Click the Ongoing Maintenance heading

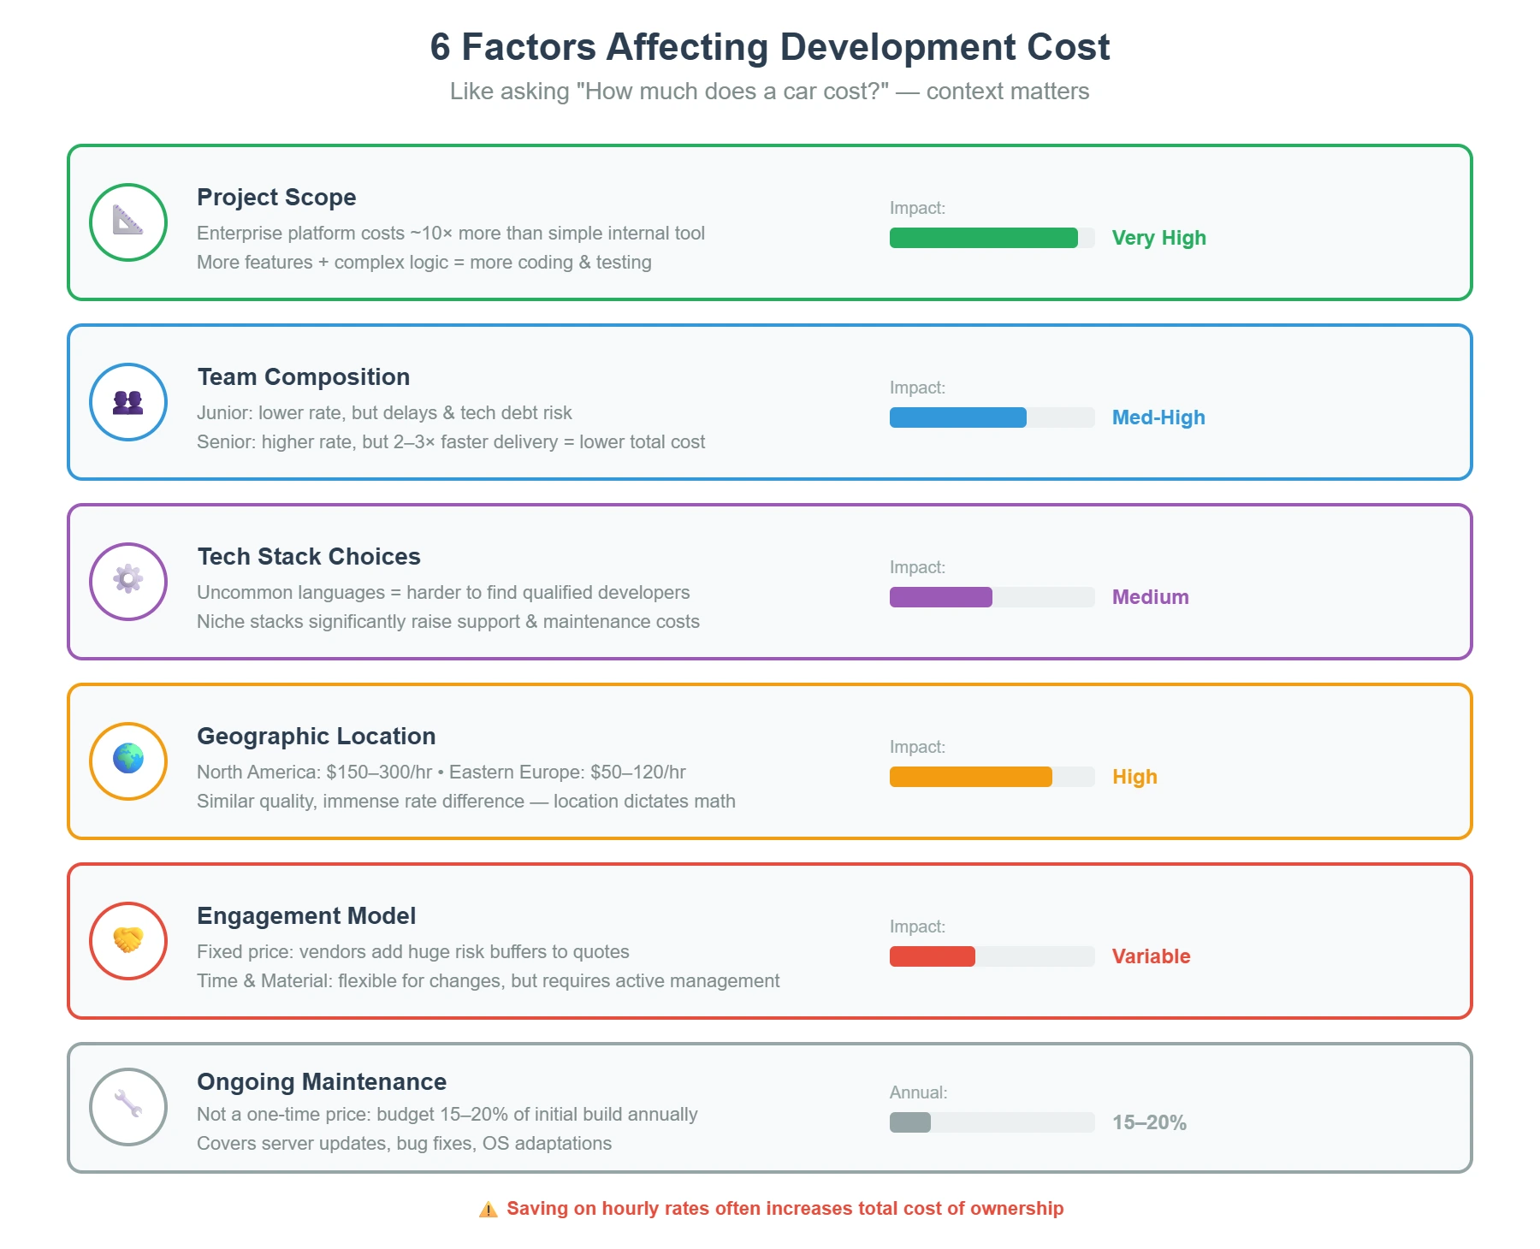coord(321,1081)
